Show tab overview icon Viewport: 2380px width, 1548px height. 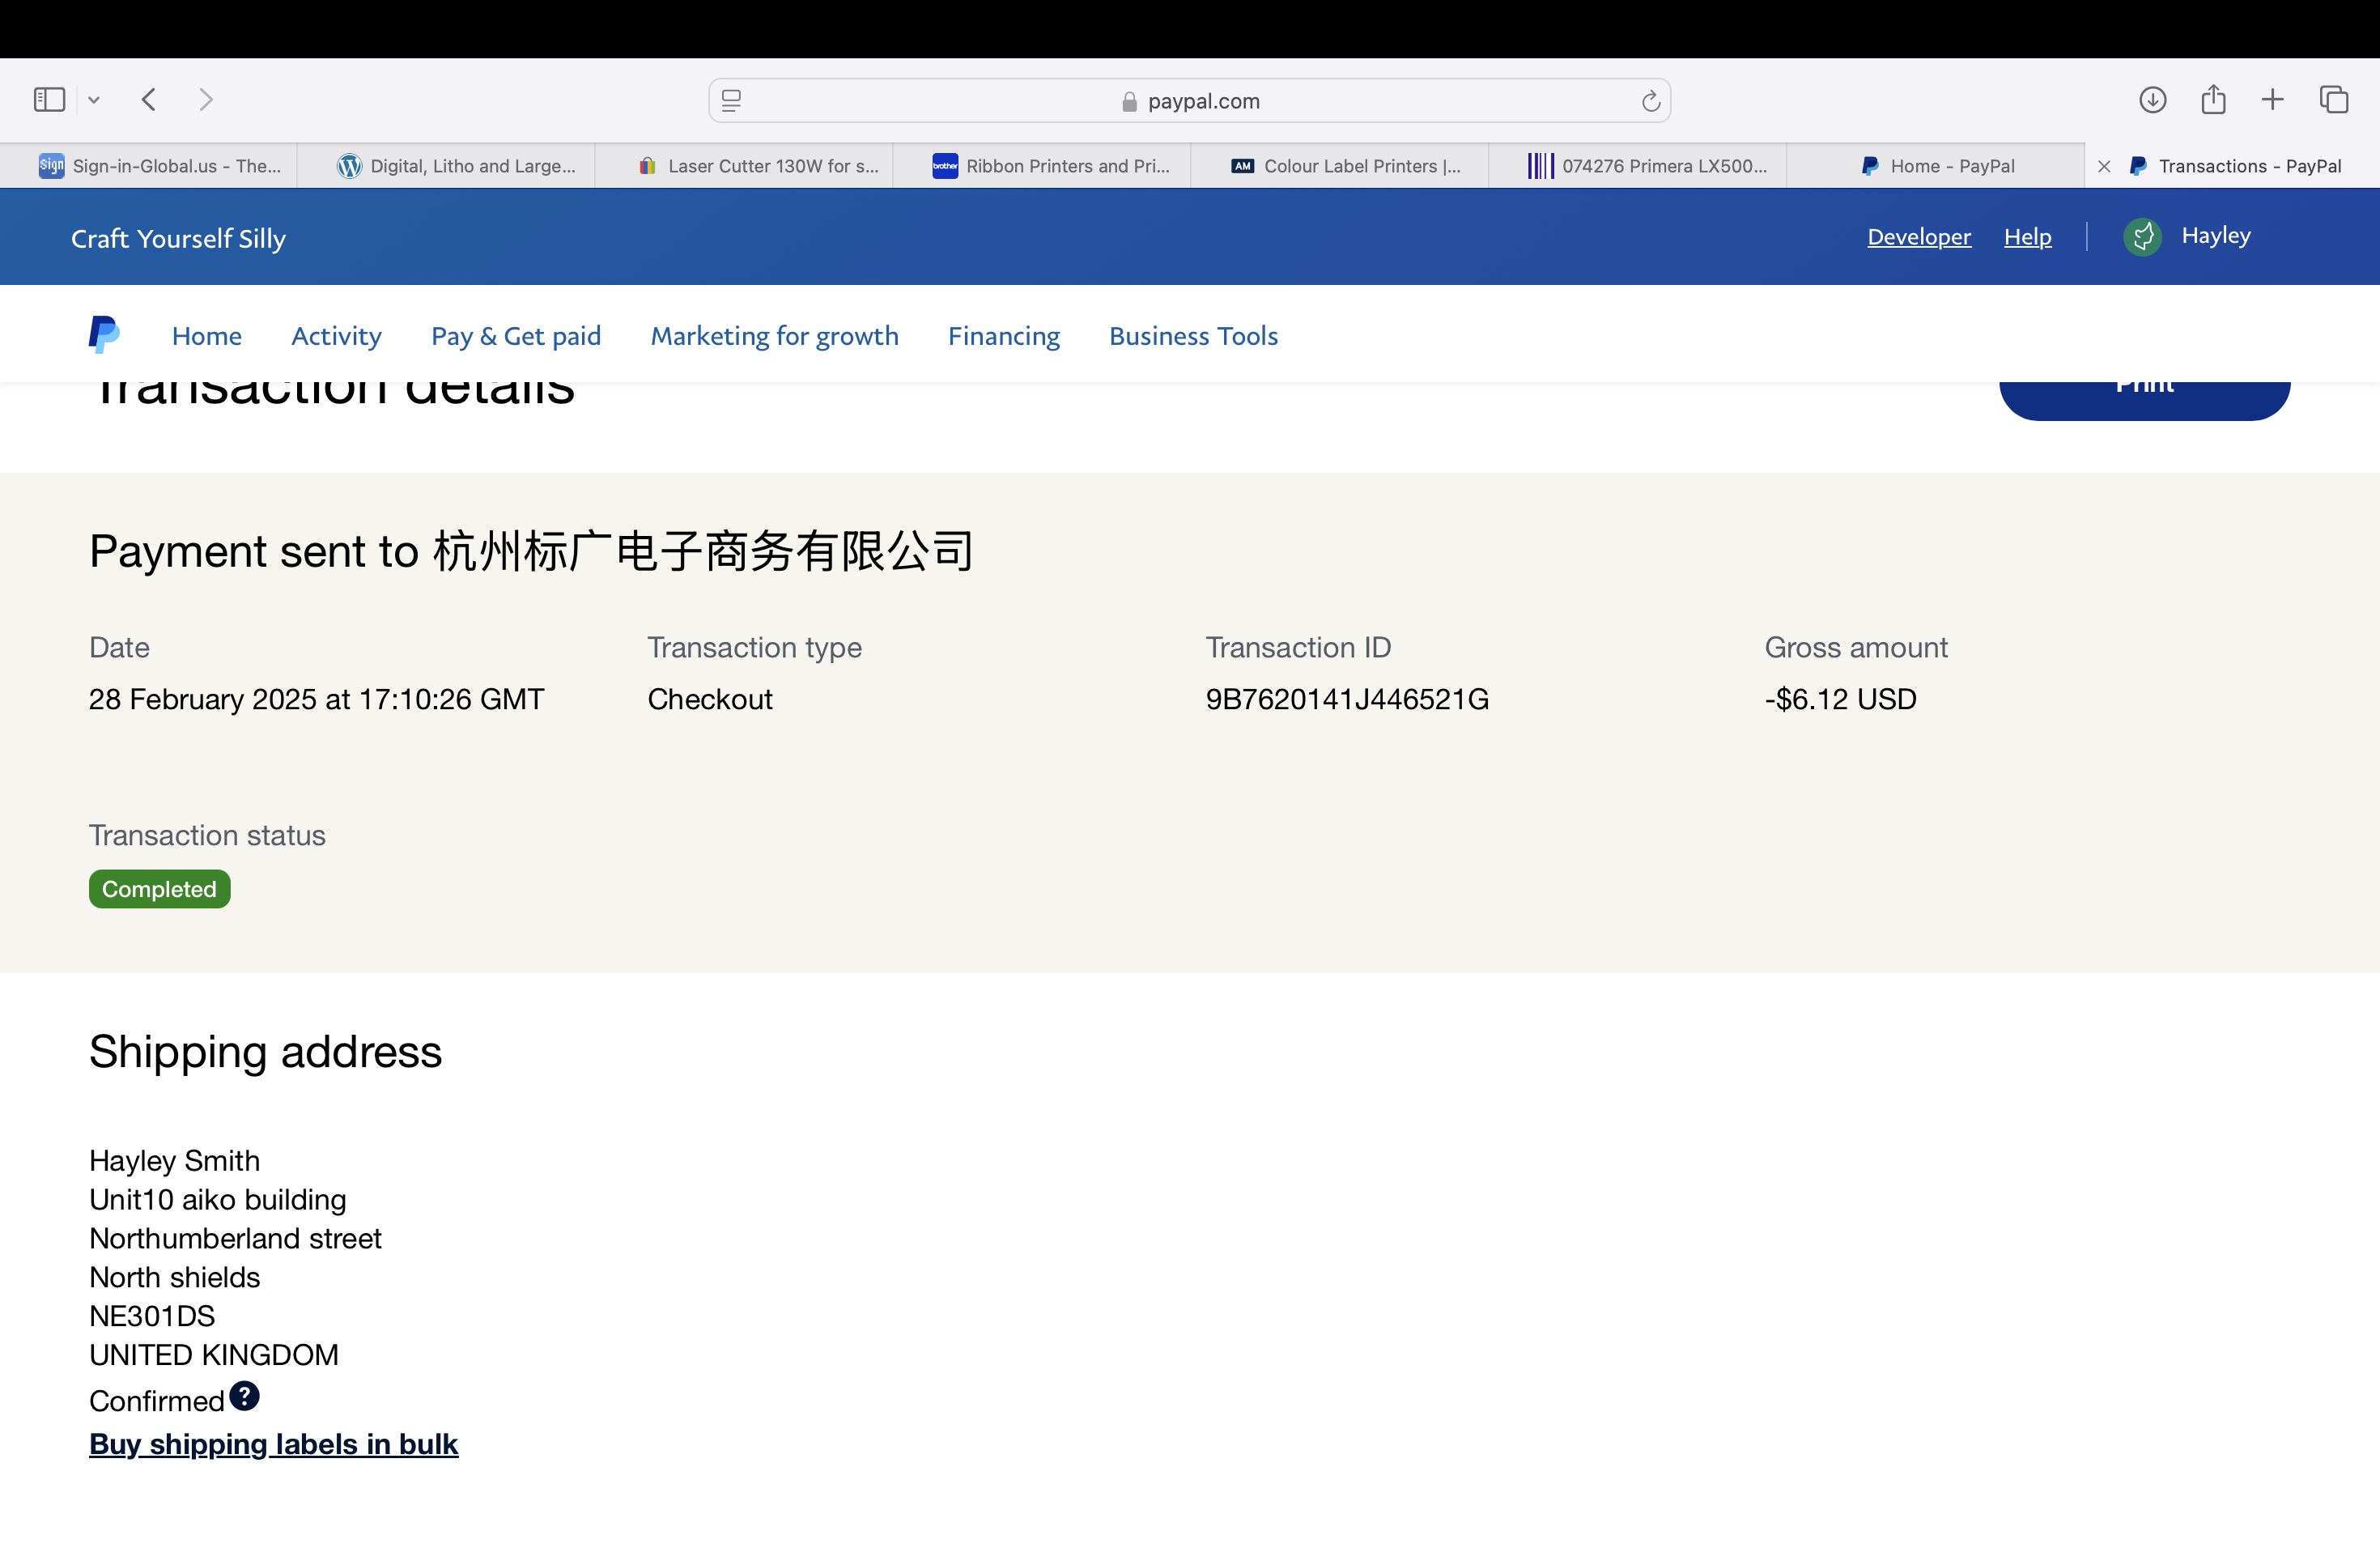2334,100
